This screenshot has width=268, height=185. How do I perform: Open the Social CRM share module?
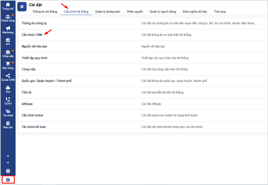tap(8, 77)
